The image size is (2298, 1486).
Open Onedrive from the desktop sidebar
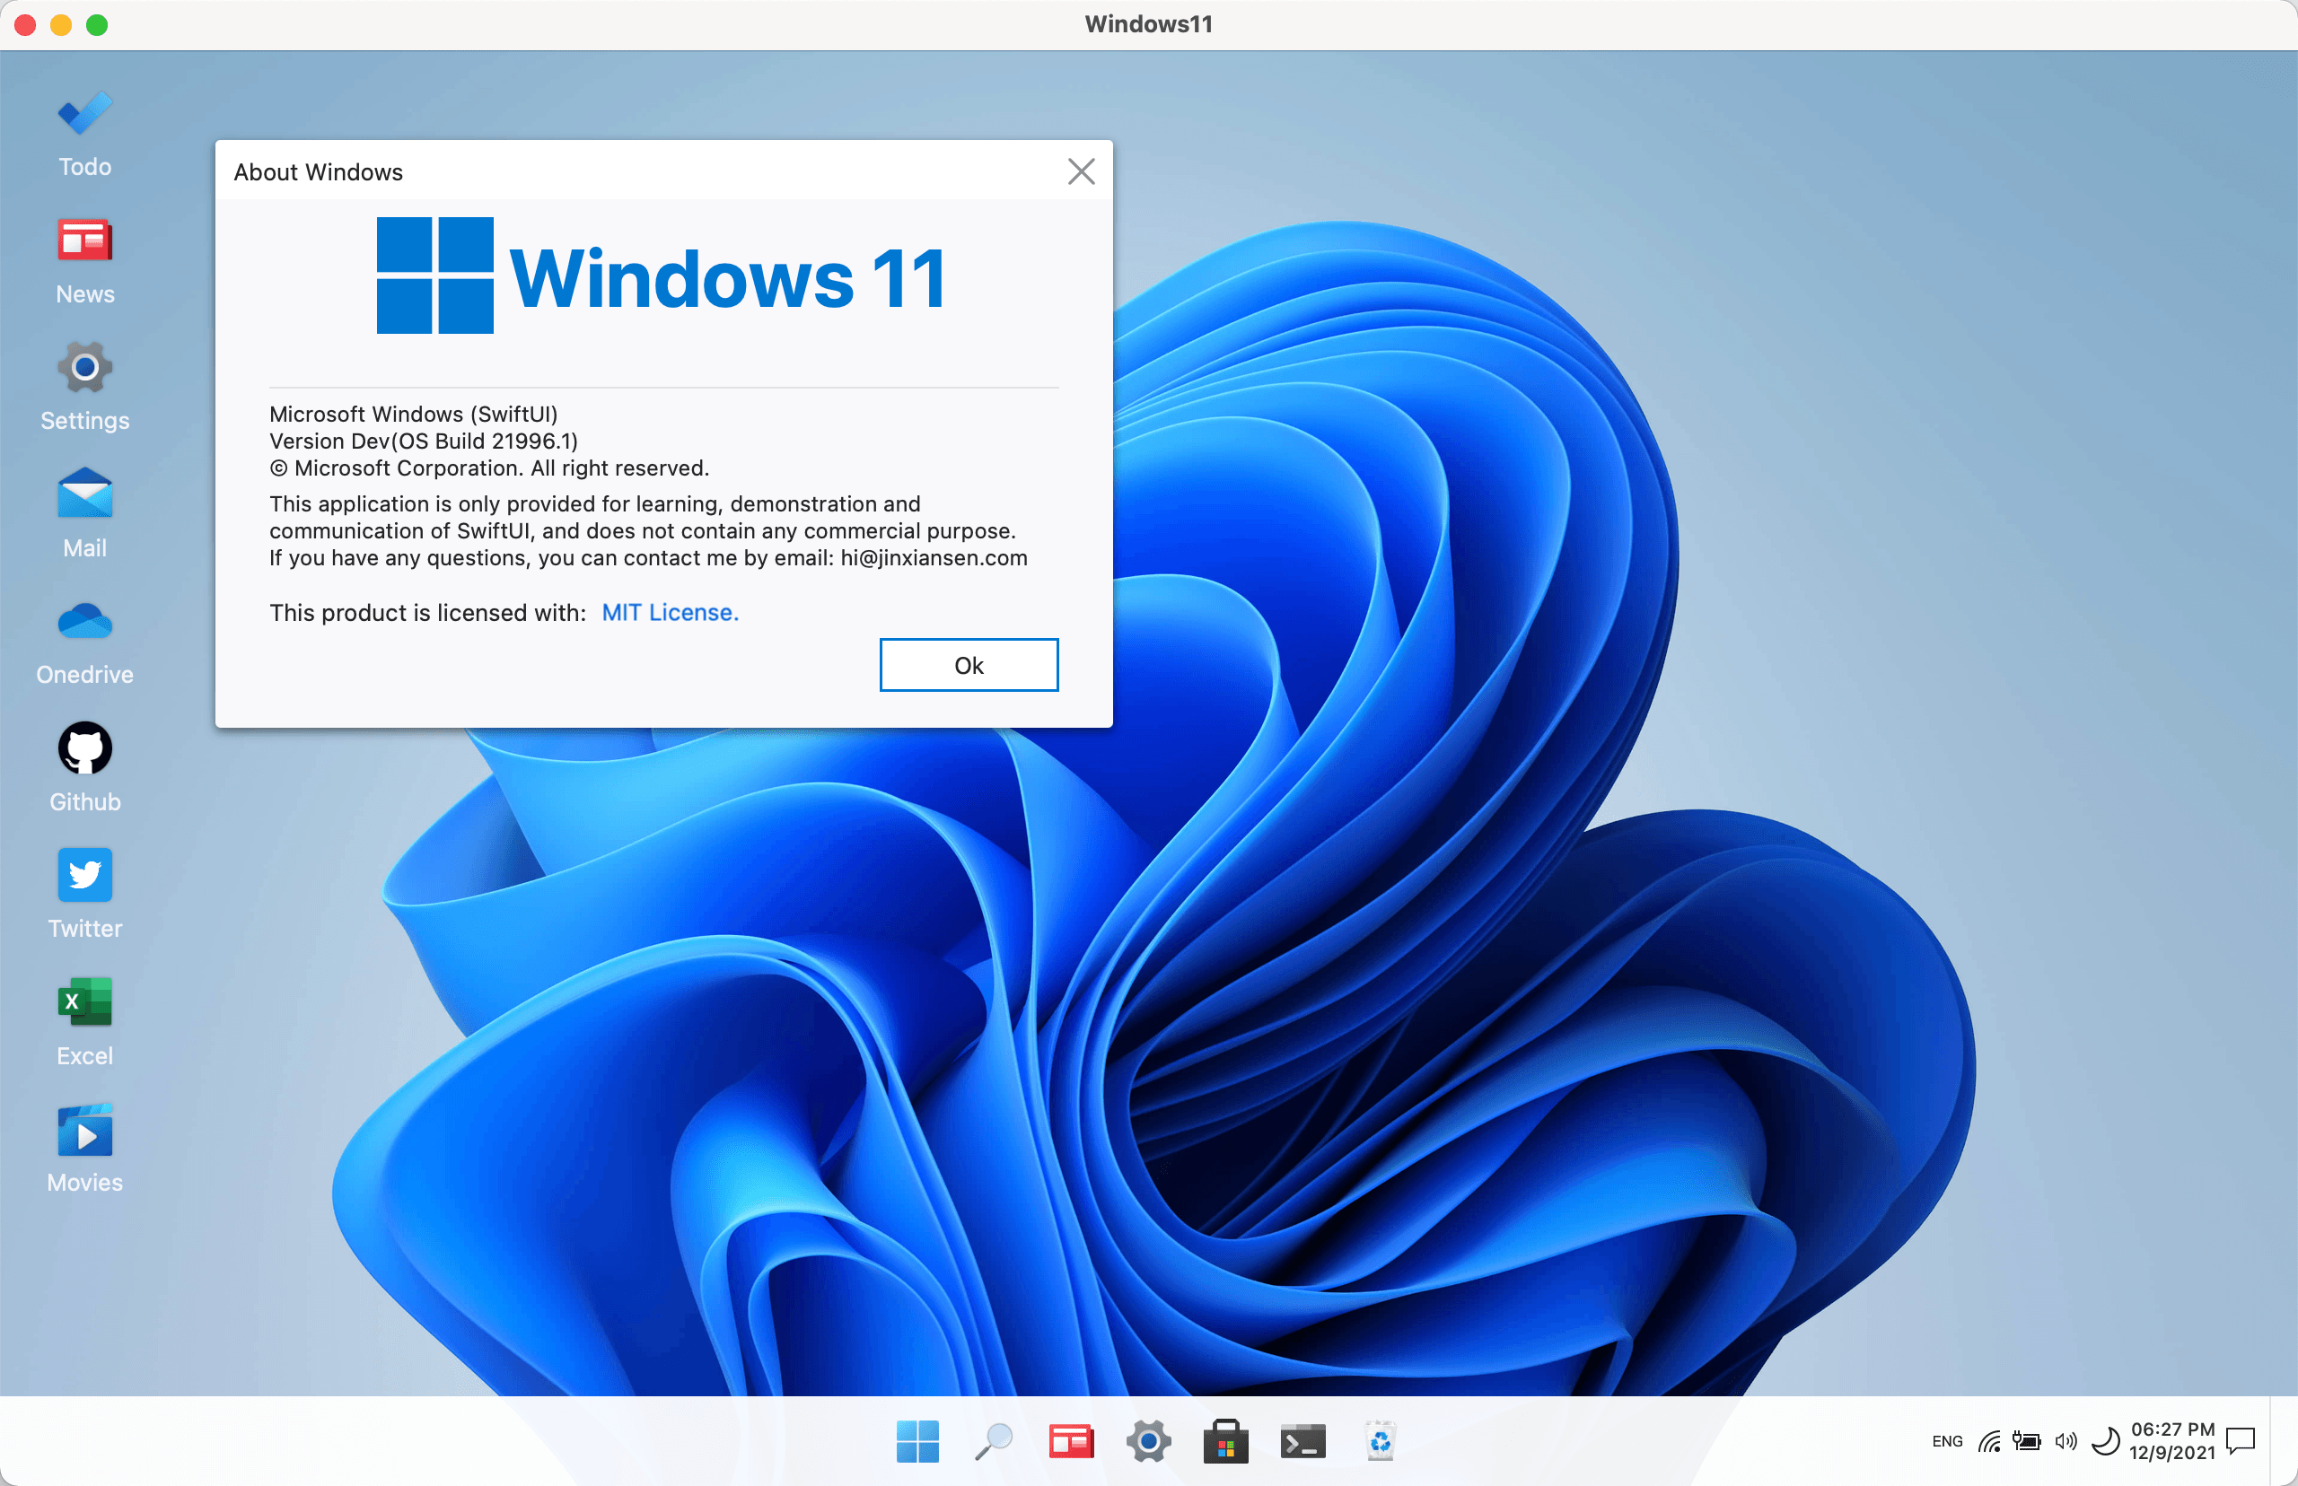click(84, 620)
